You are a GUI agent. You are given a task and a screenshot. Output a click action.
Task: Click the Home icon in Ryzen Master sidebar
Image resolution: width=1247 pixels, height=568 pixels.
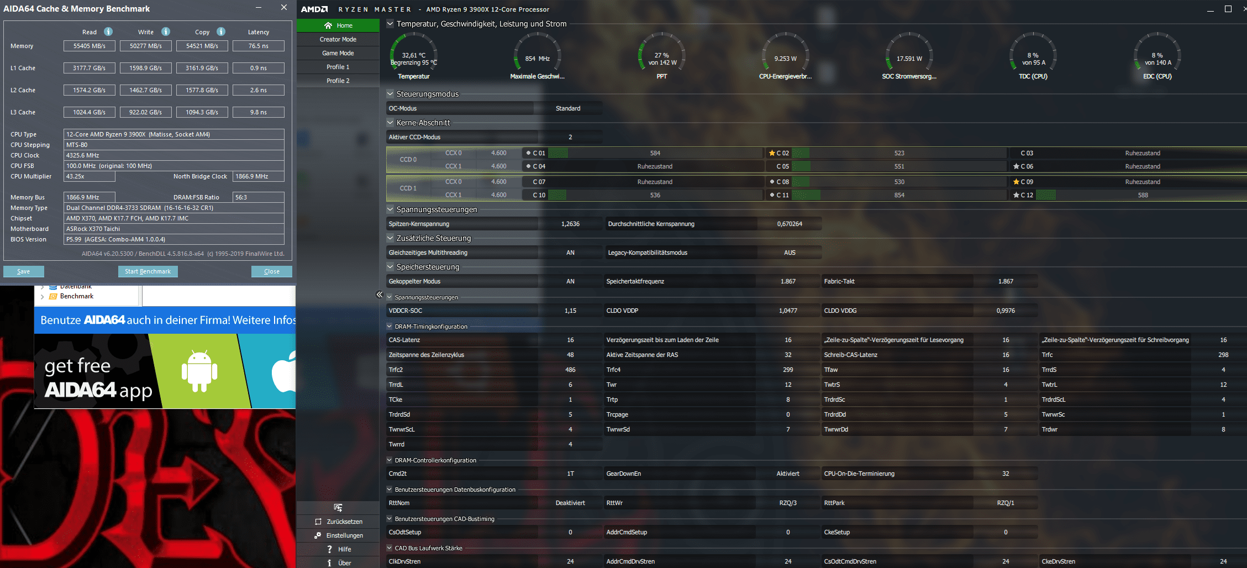click(x=328, y=25)
